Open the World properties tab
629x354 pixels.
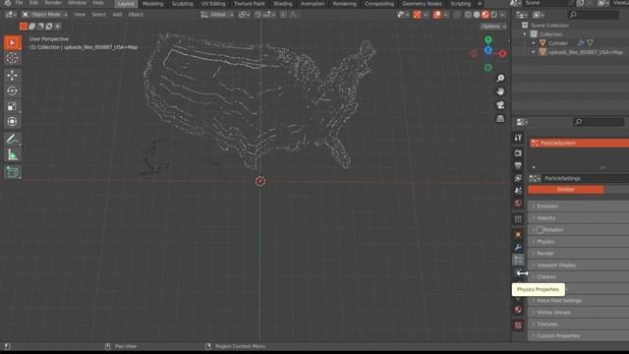518,204
